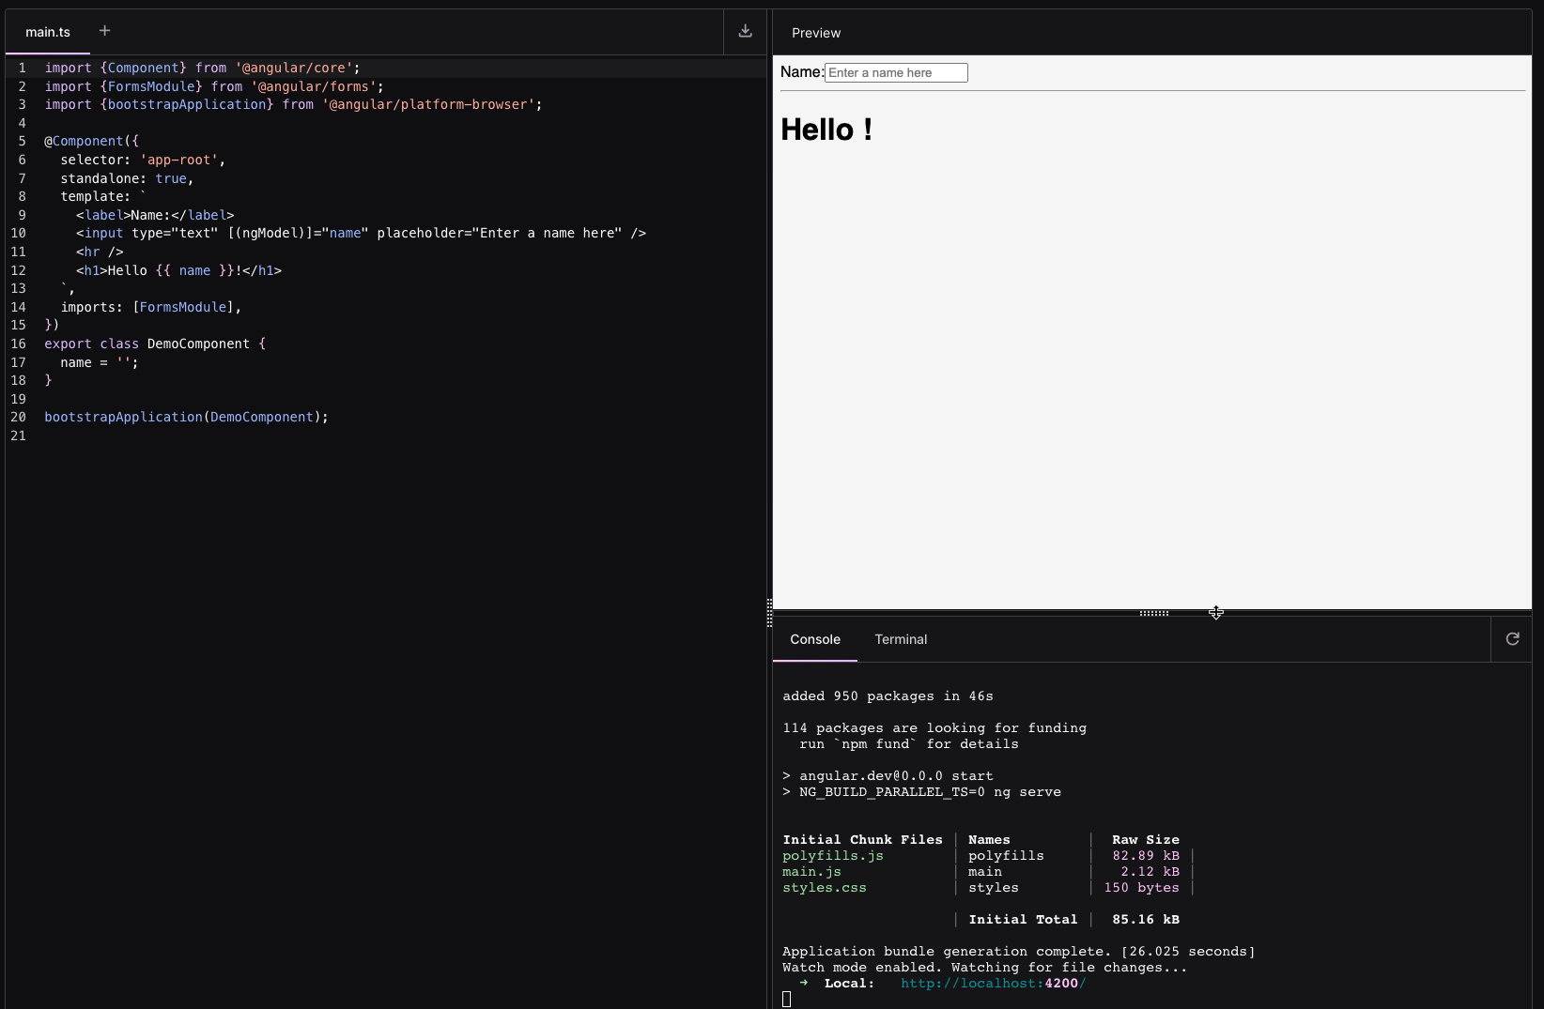
Task: Click the Preview panel header
Action: 815,32
